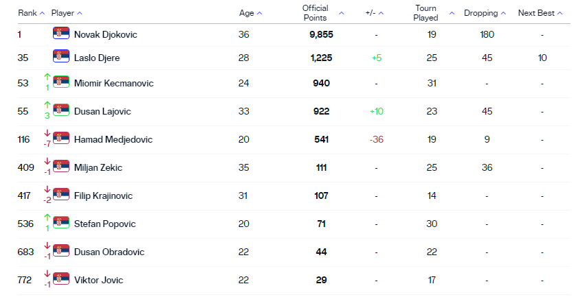This screenshot has width=576, height=297.
Task: Click Filip Krajinovic's flag icon
Action: 61,195
